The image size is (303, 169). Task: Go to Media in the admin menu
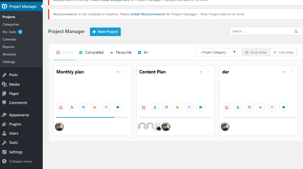pos(14,84)
